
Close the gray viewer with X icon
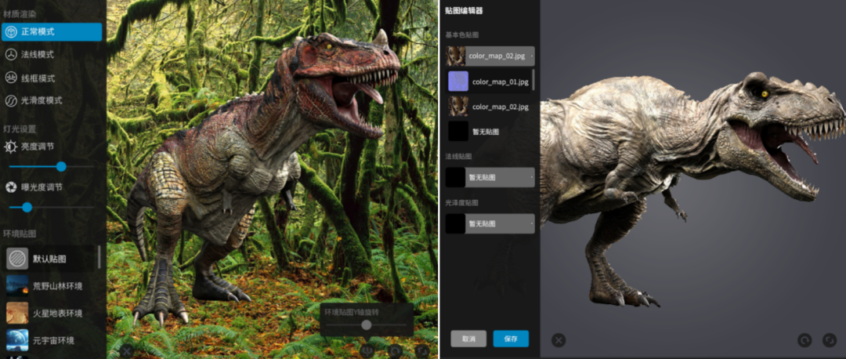[559, 340]
